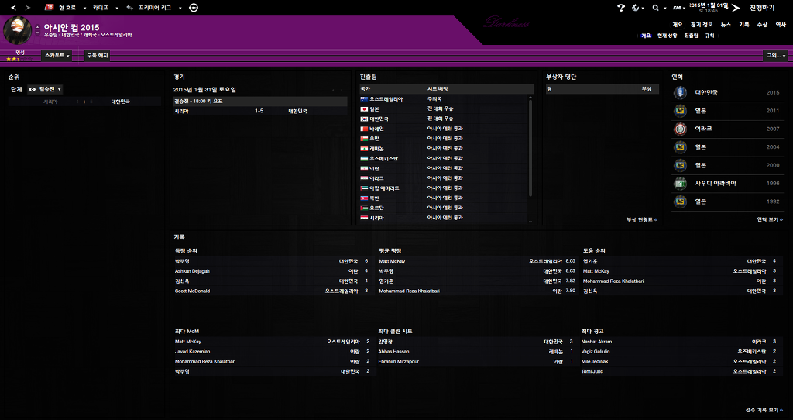Click the 구독 해지 button
Image resolution: width=793 pixels, height=420 pixels.
point(98,56)
